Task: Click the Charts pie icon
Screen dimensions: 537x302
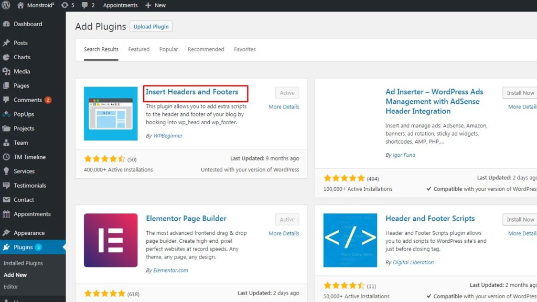Action: 6,57
